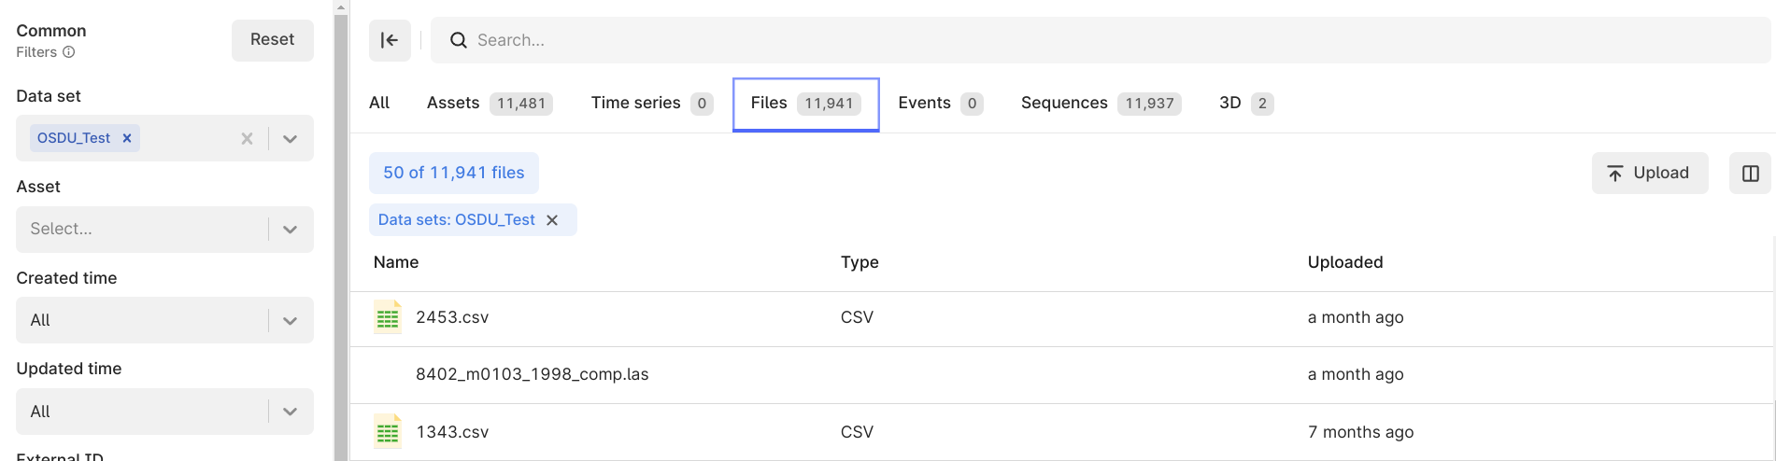This screenshot has height=461, width=1776.
Task: Click the CSV file icon for 1343.csv
Action: tap(387, 432)
